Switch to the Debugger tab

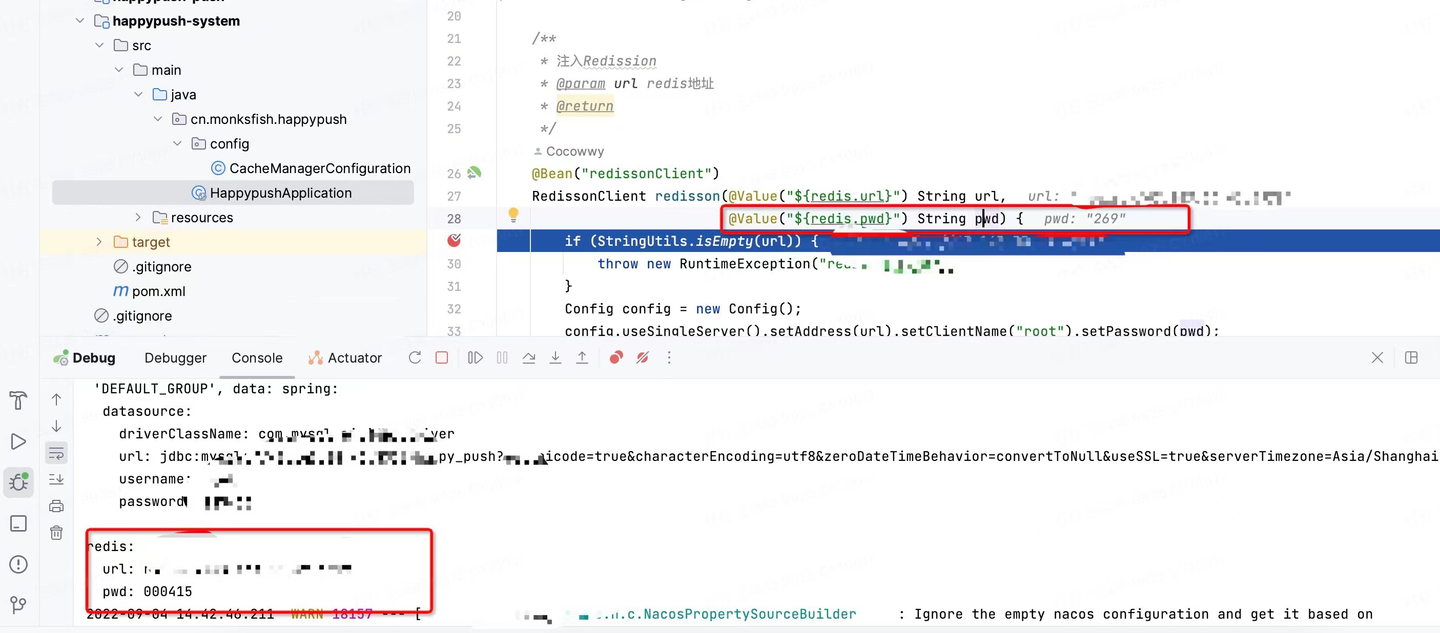pos(175,357)
